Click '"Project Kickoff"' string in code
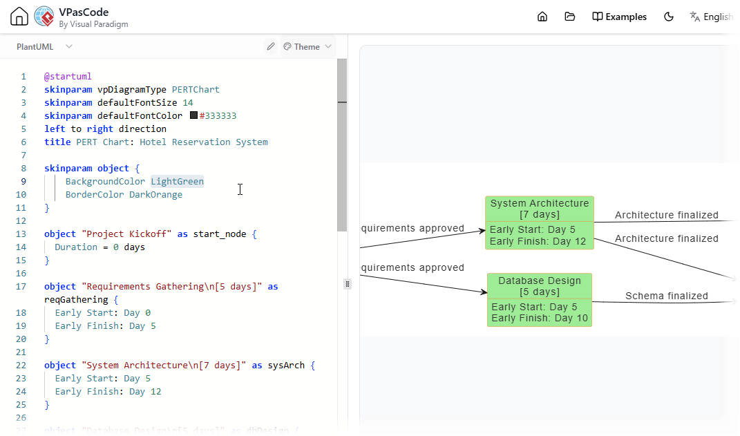 pos(126,234)
